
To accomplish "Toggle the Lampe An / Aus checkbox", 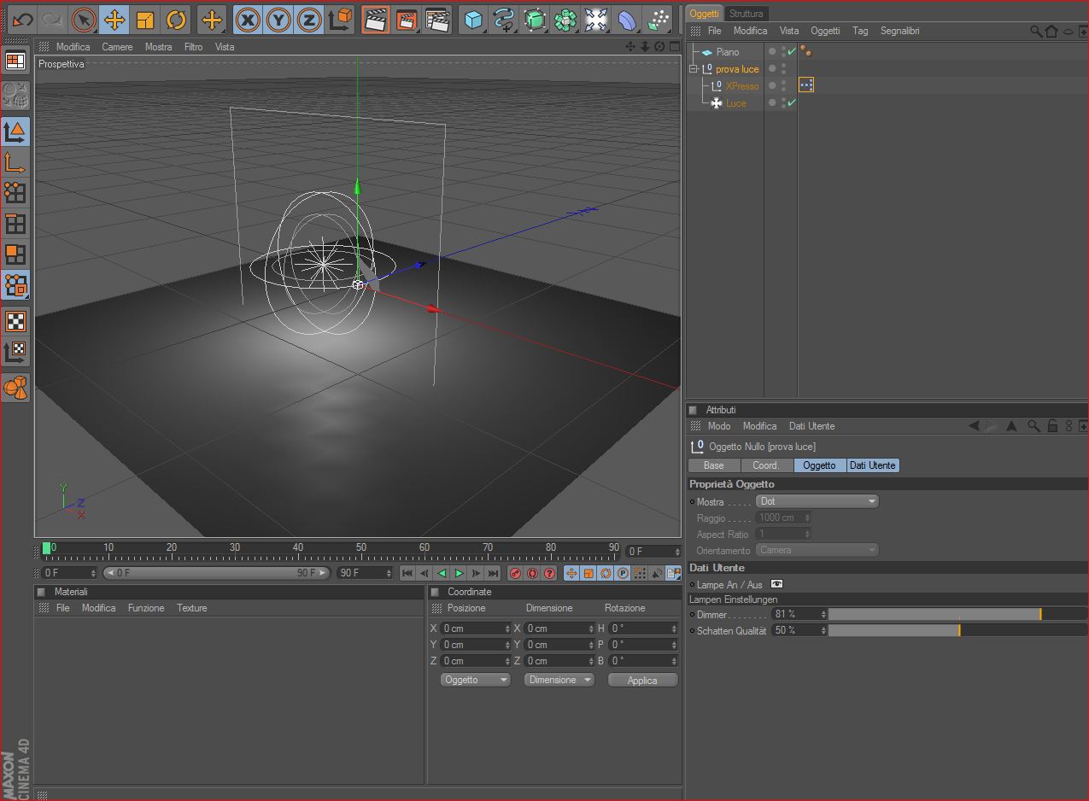I will [x=776, y=584].
